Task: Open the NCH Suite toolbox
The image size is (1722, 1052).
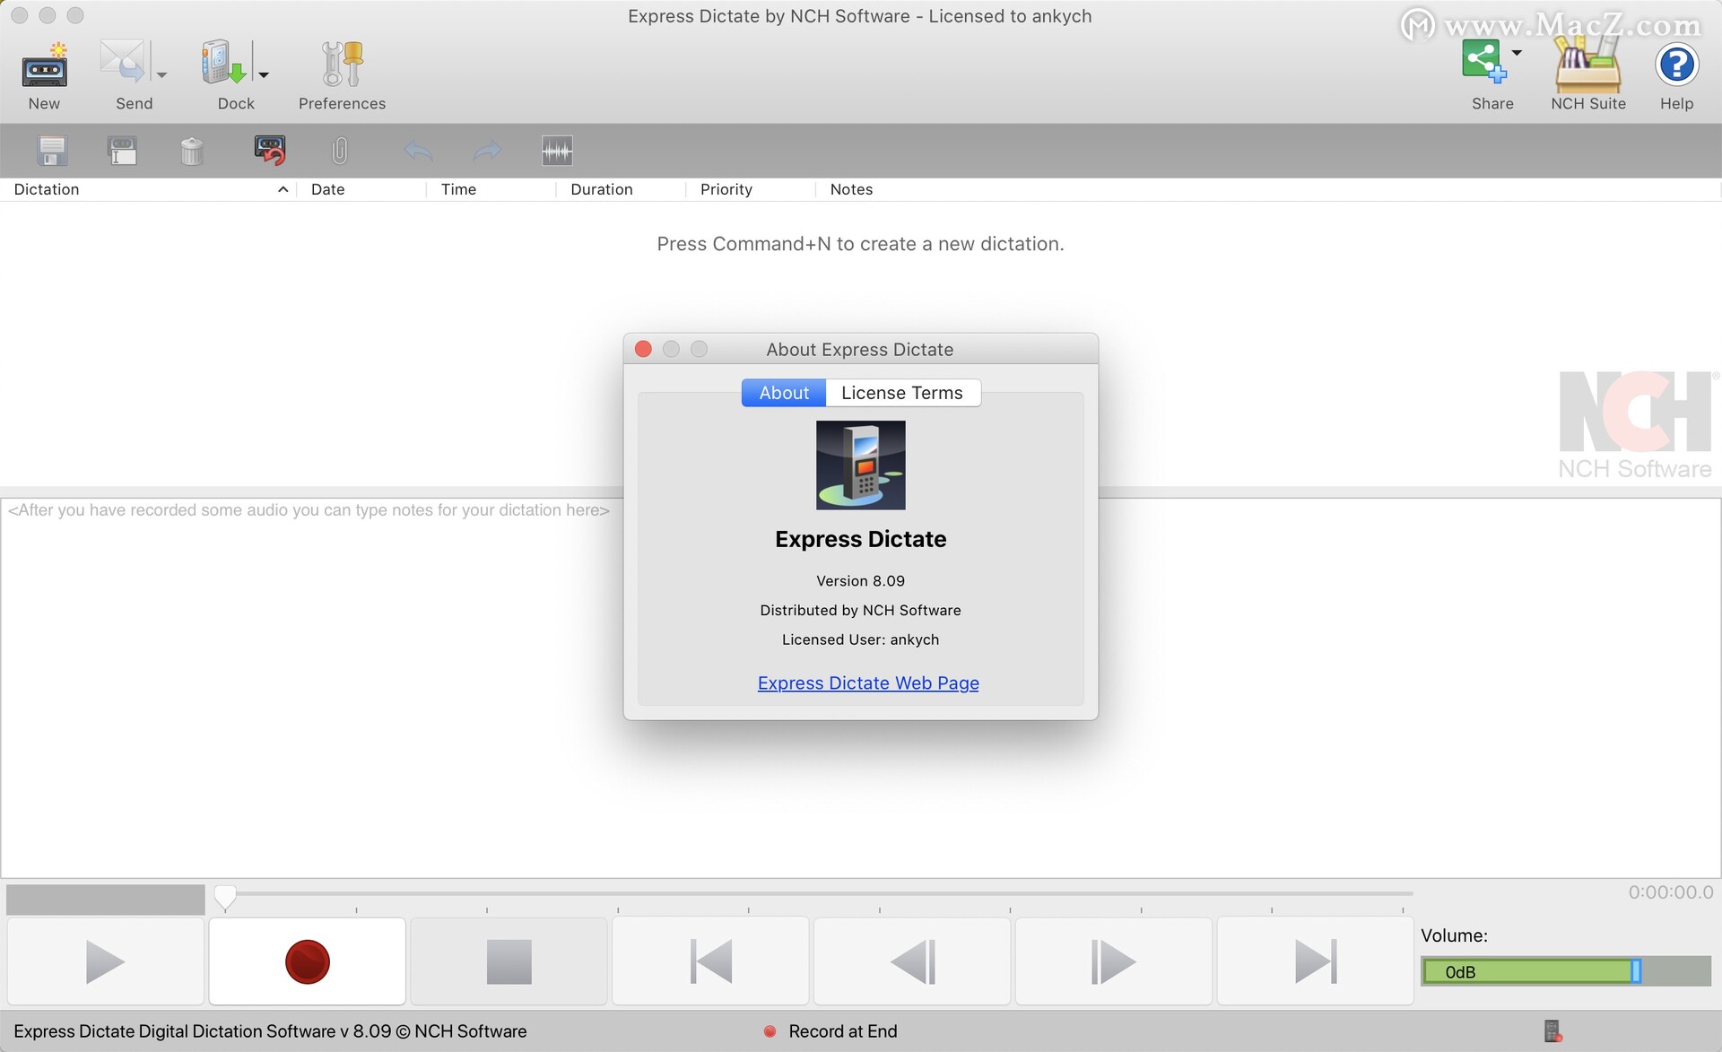Action: pos(1588,65)
